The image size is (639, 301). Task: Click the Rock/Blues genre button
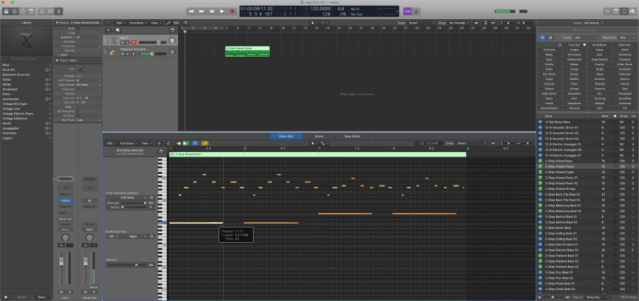[599, 45]
